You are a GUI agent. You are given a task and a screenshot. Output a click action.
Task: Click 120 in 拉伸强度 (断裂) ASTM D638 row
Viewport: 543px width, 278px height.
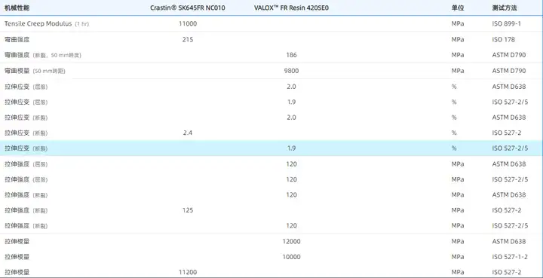(x=292, y=194)
